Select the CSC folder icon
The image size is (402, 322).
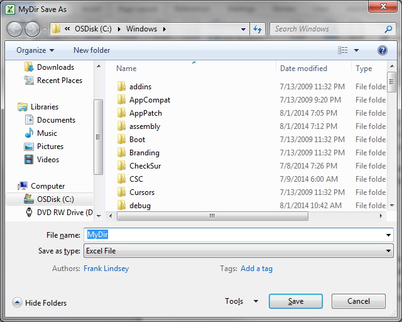pos(121,179)
